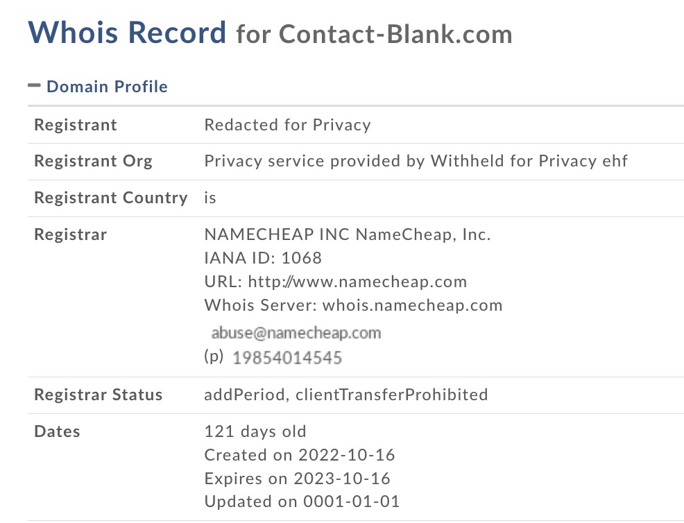Click the Registrant row label

coord(76,125)
